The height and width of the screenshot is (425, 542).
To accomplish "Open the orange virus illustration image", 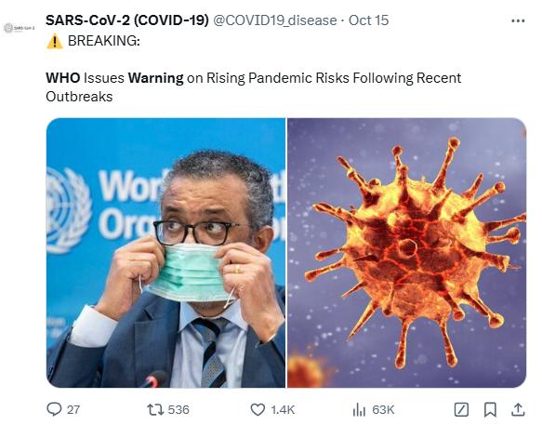I will 407,253.
